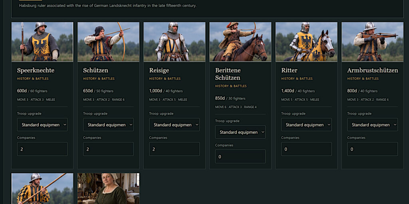Click the MOVE 3 · ATTACK 3 · MELEE stats
Image resolution: width=409 pixels, height=204 pixels.
click(x=36, y=100)
